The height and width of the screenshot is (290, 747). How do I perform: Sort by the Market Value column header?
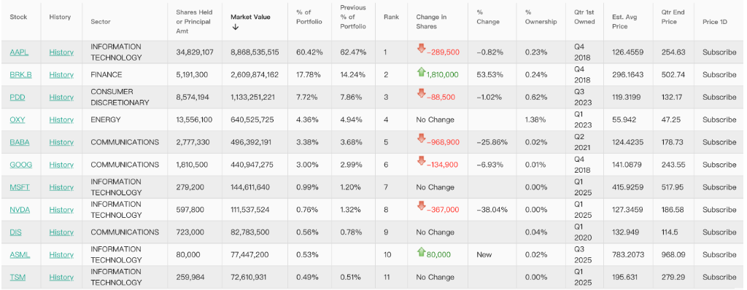[x=251, y=17]
